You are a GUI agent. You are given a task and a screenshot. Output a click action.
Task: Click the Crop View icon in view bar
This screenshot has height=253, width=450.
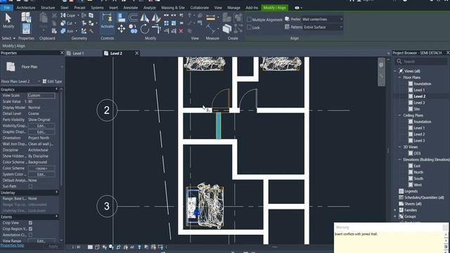[x=118, y=247]
